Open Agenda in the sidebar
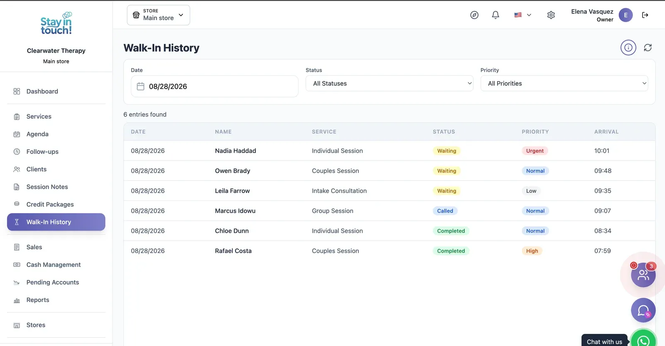665x346 pixels. pos(56,134)
